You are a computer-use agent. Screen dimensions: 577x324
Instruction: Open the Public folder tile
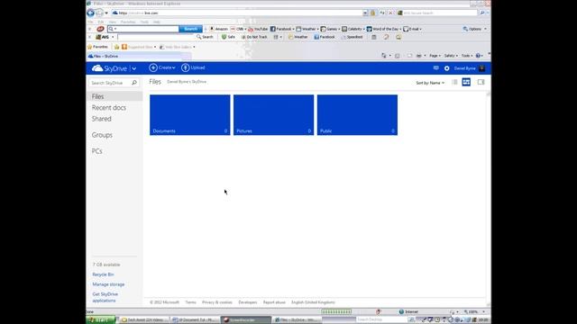click(357, 115)
